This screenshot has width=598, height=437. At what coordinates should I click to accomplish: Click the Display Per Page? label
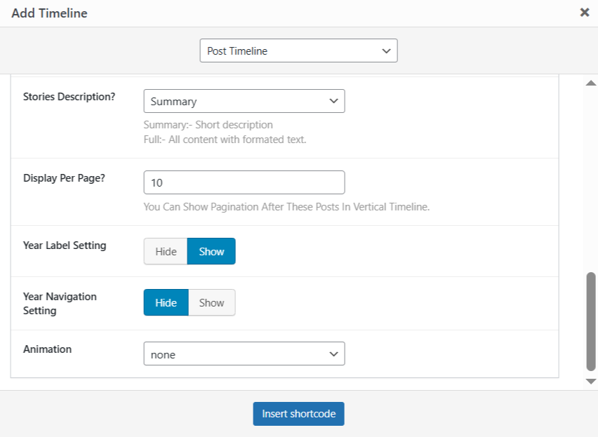click(64, 177)
